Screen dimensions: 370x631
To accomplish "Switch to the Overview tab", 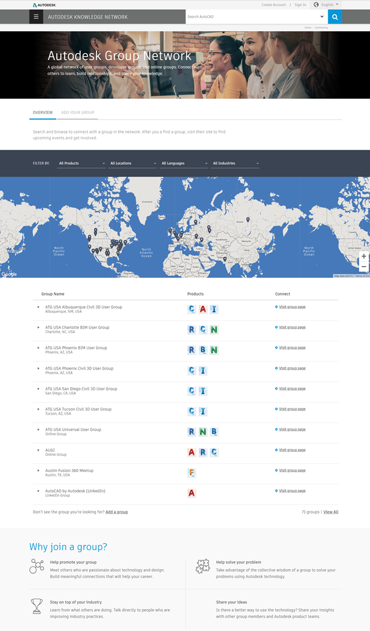I will coord(43,113).
